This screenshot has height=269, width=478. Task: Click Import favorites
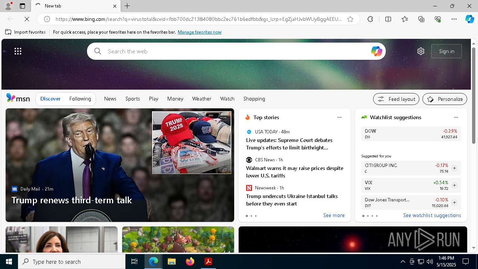pos(25,32)
